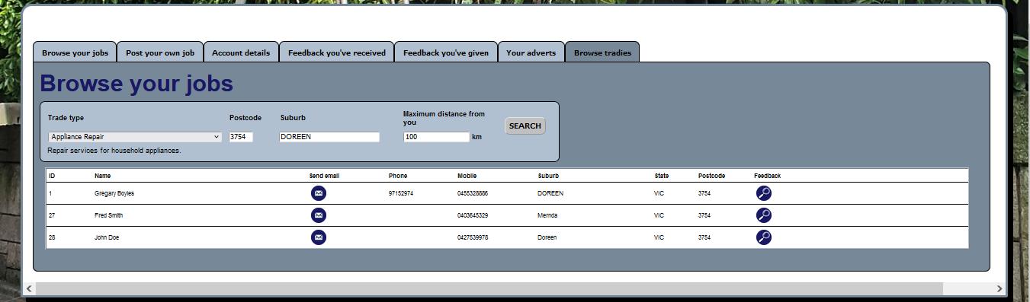Click the horizontal scrollbar left arrow

(29, 288)
